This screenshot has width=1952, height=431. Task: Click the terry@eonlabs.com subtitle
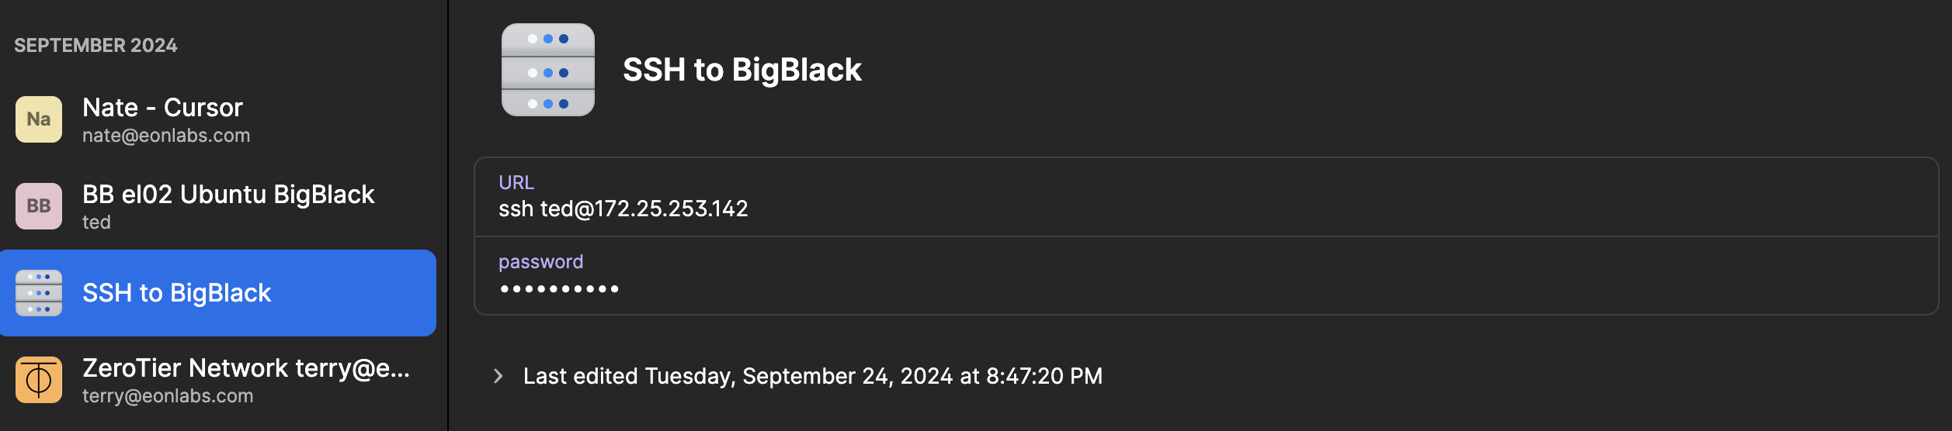click(168, 396)
